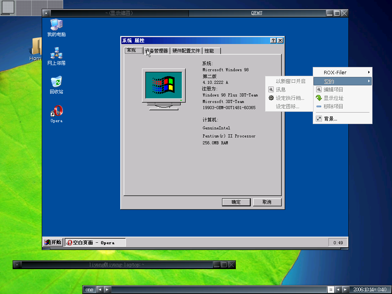Click the icon beside 背景...
Screen dimensions: 392x294
pos(319,119)
